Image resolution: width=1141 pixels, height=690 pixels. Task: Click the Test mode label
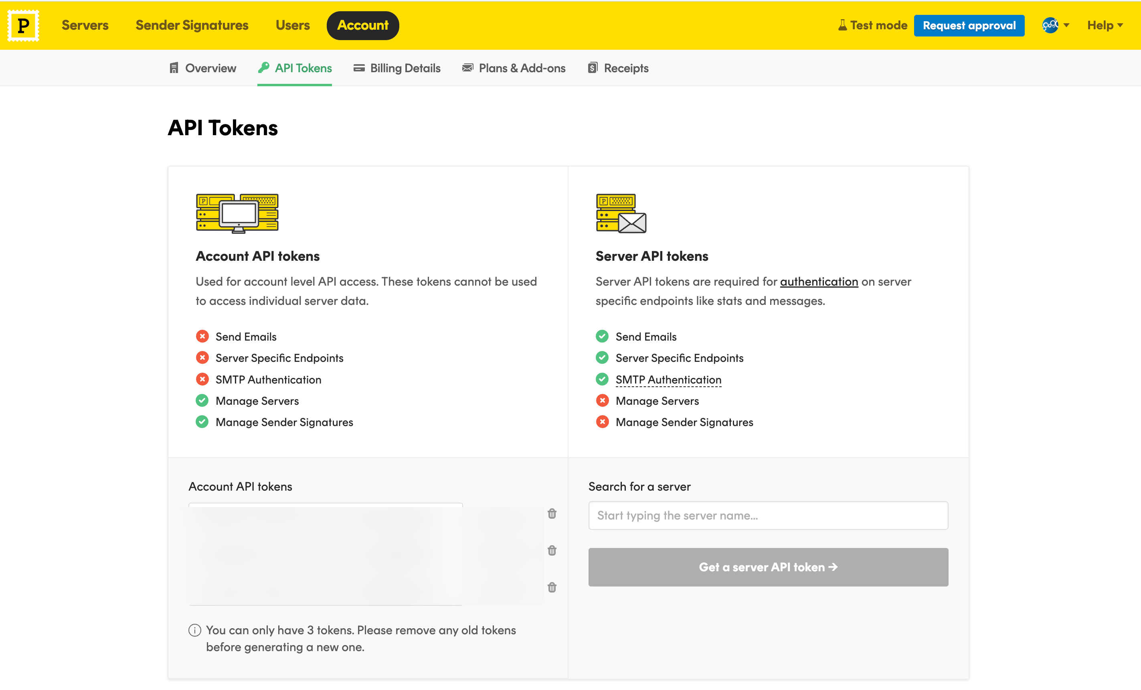click(x=878, y=25)
